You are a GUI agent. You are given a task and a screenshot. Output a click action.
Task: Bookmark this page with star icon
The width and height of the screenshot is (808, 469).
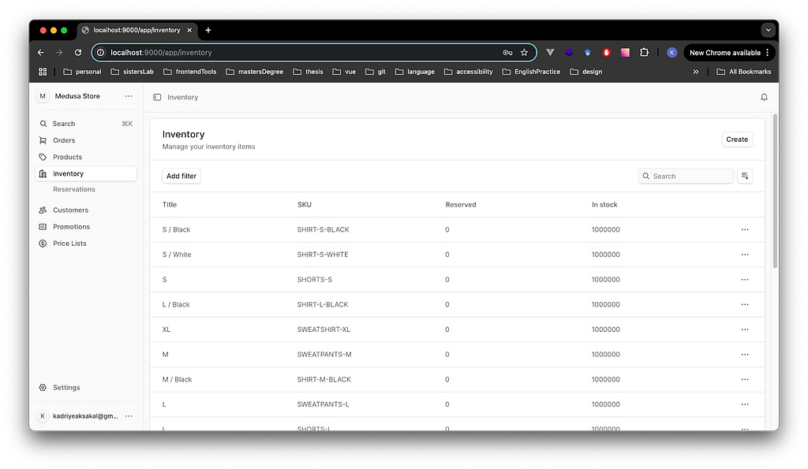(524, 53)
